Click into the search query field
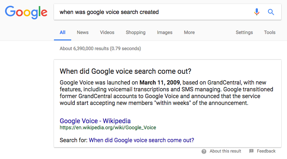The width and height of the screenshot is (287, 159). click(x=154, y=12)
